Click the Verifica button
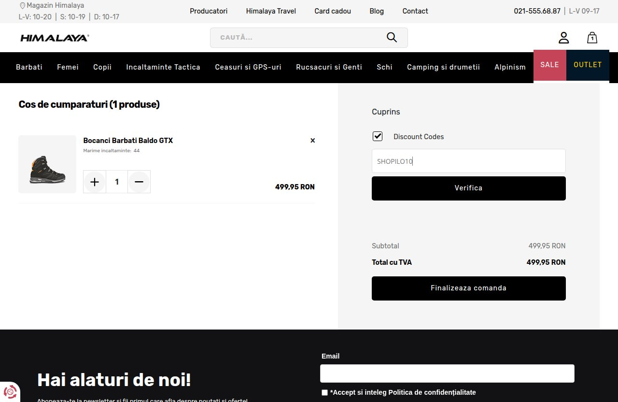The height and width of the screenshot is (402, 618). 468,188
